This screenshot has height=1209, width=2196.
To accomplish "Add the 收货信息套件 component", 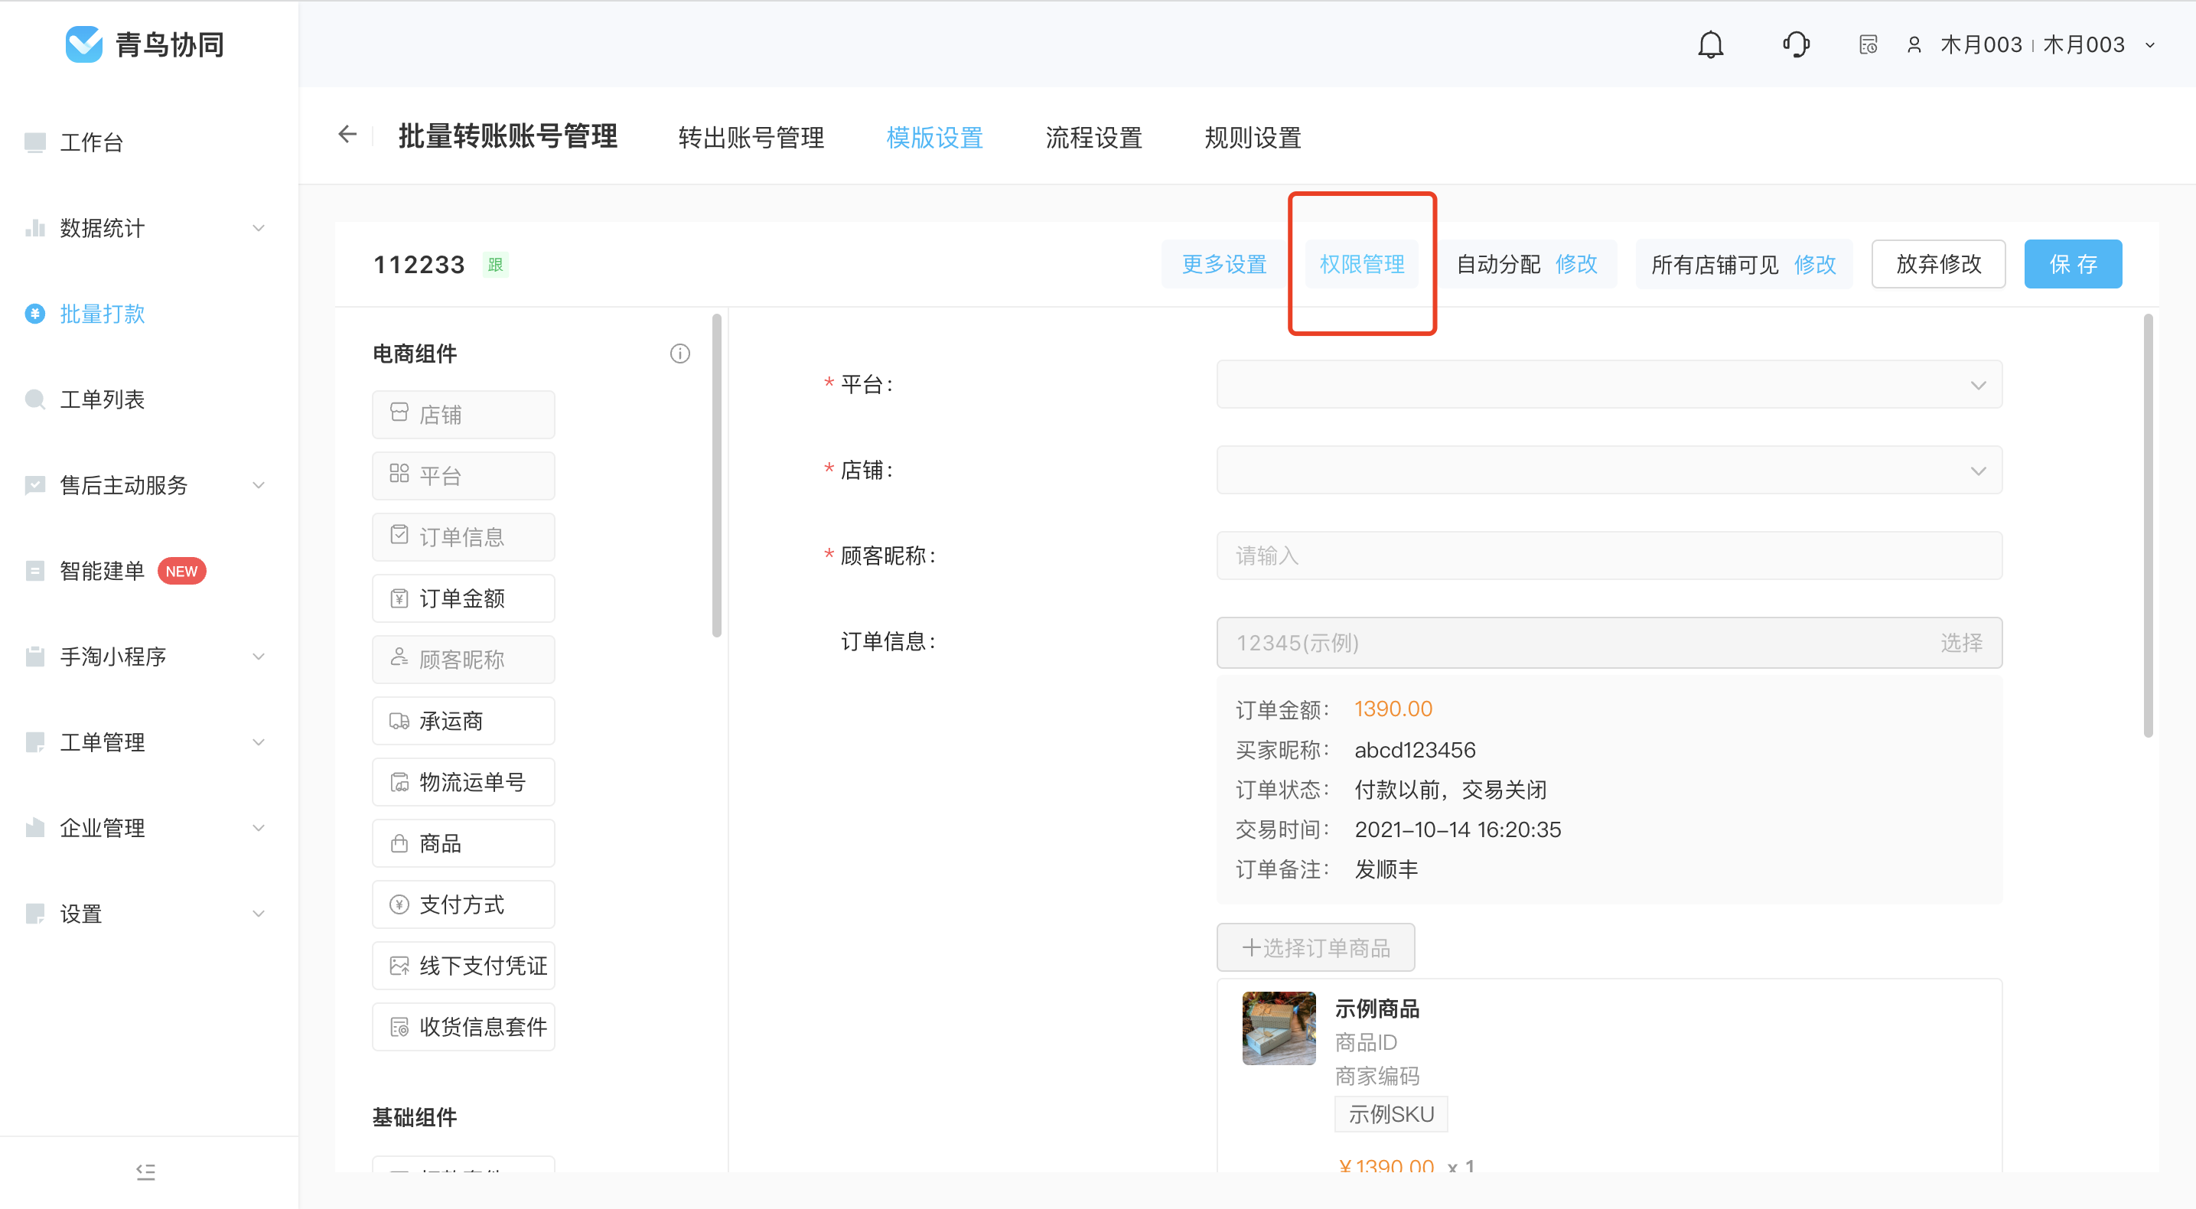I will [463, 1027].
